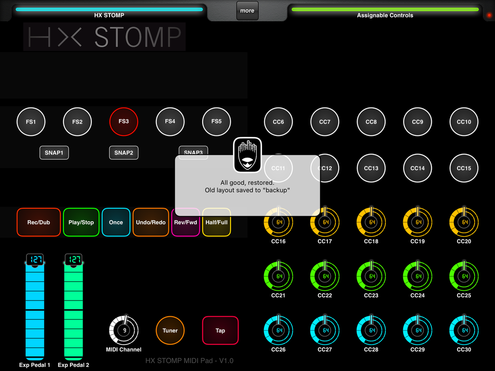This screenshot has height=371, width=495.
Task: Click the cyan CC29 knob
Action: point(418,330)
